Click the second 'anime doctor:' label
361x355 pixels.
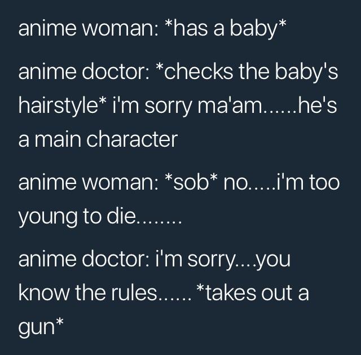[84, 259]
